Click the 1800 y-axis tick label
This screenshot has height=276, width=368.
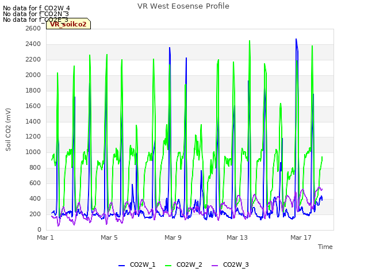(33, 91)
